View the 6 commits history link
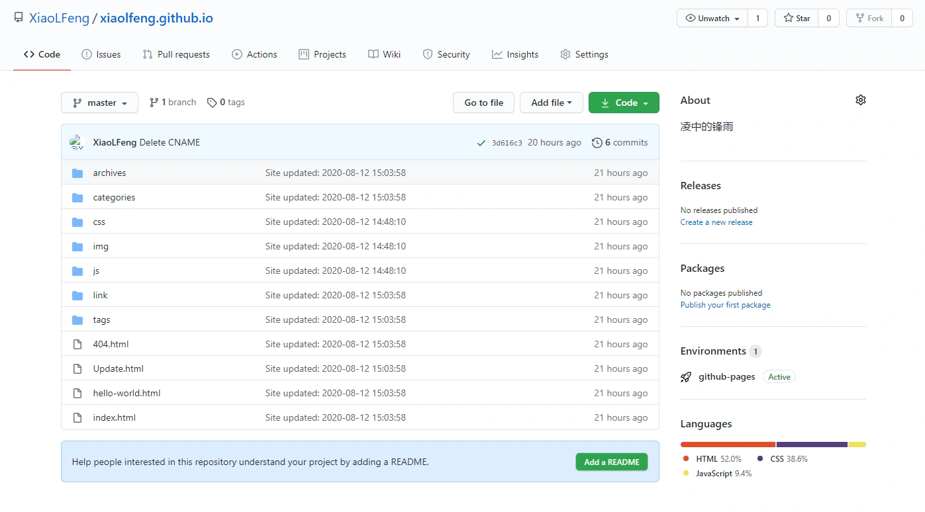Screen dimensions: 925x512 [x=620, y=142]
